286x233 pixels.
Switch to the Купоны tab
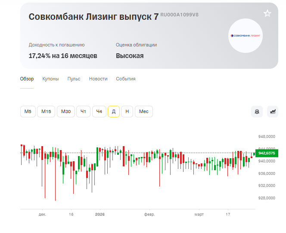pos(50,79)
